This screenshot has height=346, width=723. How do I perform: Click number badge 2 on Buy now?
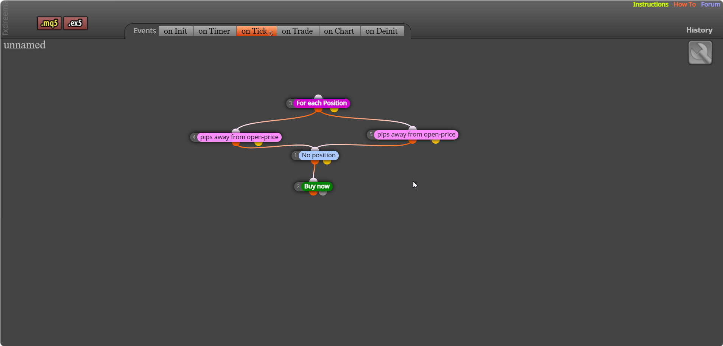coord(298,186)
